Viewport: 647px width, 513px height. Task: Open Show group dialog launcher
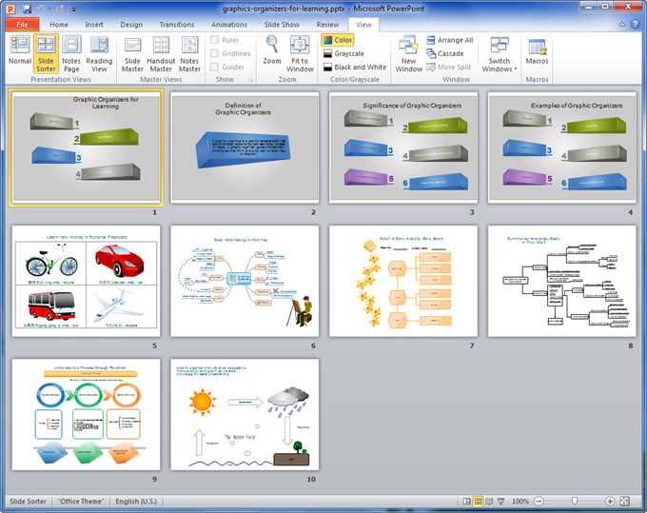pos(250,80)
